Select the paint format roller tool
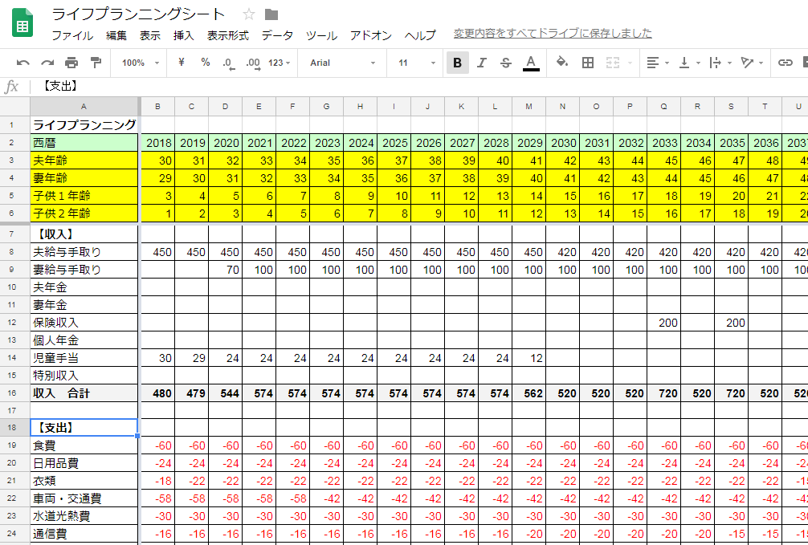This screenshot has width=808, height=545. [x=96, y=63]
